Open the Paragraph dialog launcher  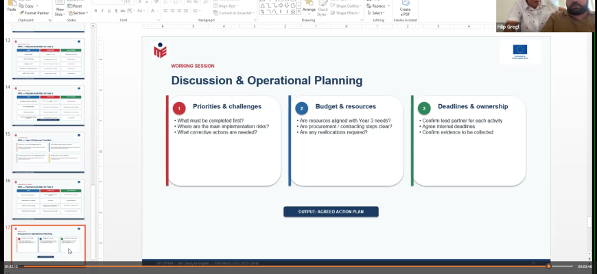(x=255, y=20)
